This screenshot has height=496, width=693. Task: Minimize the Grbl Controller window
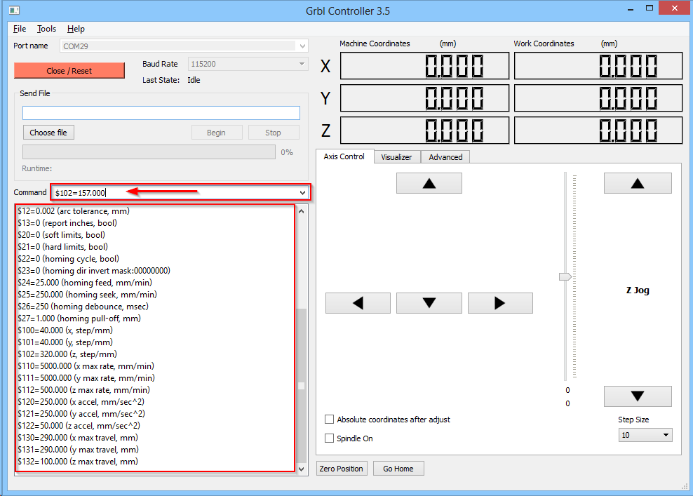pyautogui.click(x=631, y=9)
